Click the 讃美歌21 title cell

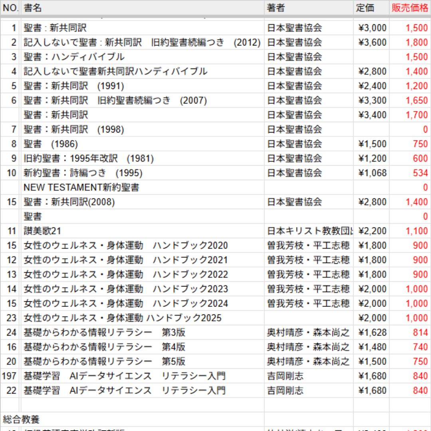point(142,231)
